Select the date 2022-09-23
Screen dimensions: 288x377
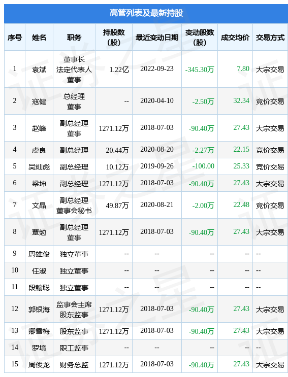(x=157, y=69)
